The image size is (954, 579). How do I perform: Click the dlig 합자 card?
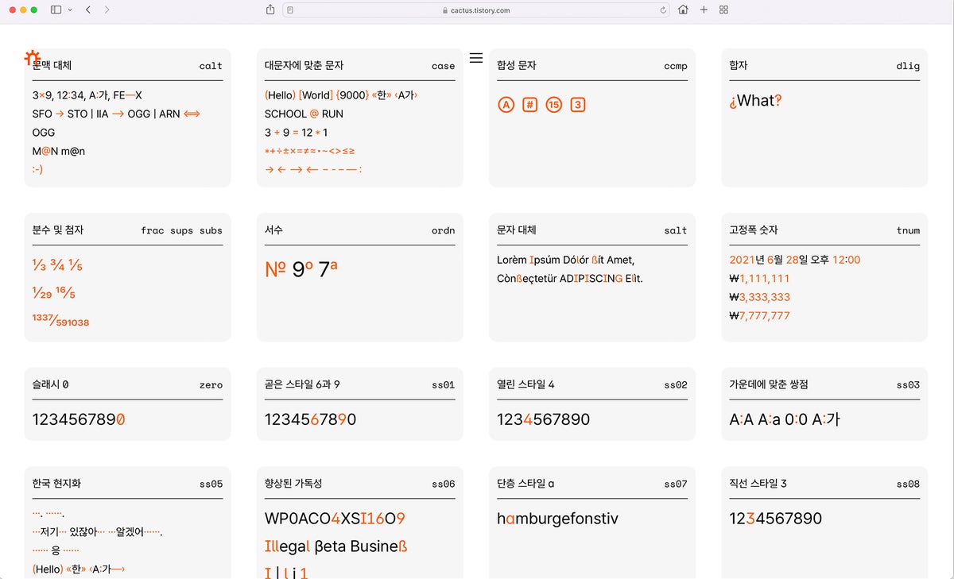[824, 115]
